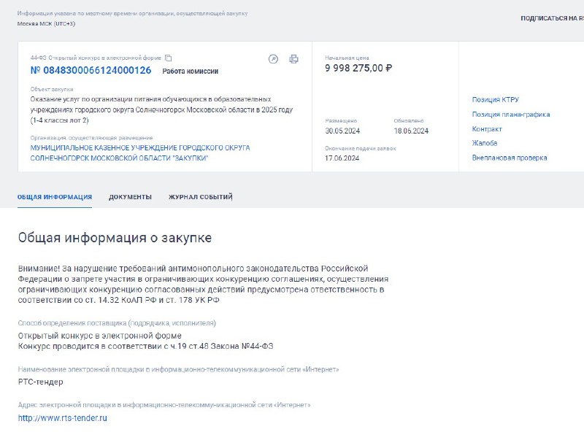This screenshot has width=584, height=432.
Task: Open Позиция плана-графика link
Action: tap(511, 115)
